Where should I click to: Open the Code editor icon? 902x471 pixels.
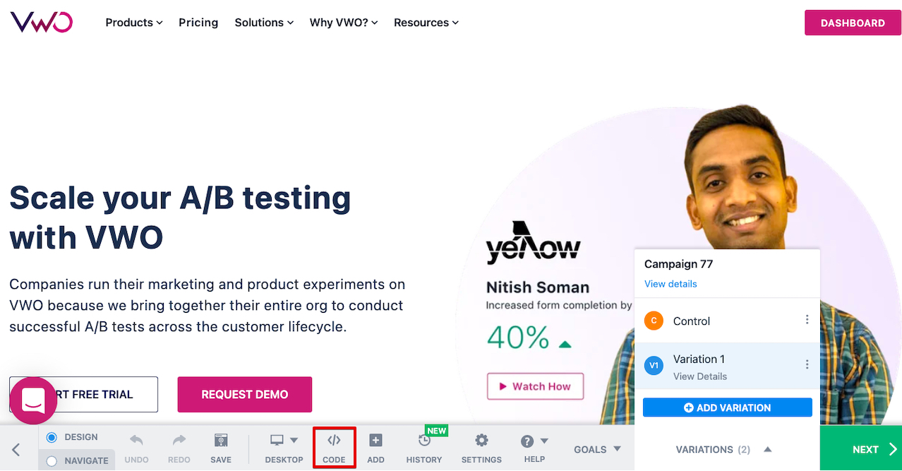[334, 441]
